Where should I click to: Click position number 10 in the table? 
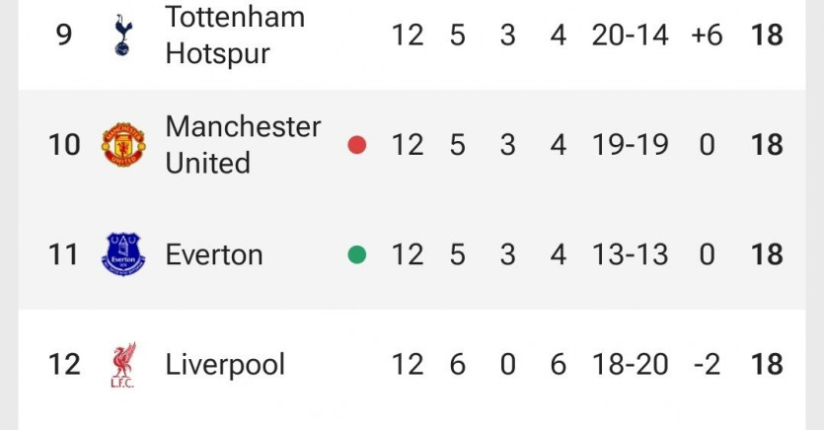tap(64, 145)
